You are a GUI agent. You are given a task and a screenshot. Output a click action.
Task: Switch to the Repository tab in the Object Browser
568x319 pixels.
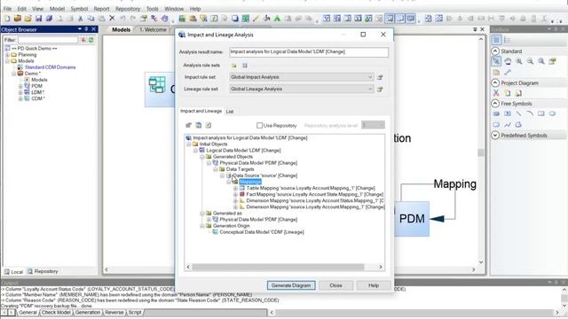point(43,271)
